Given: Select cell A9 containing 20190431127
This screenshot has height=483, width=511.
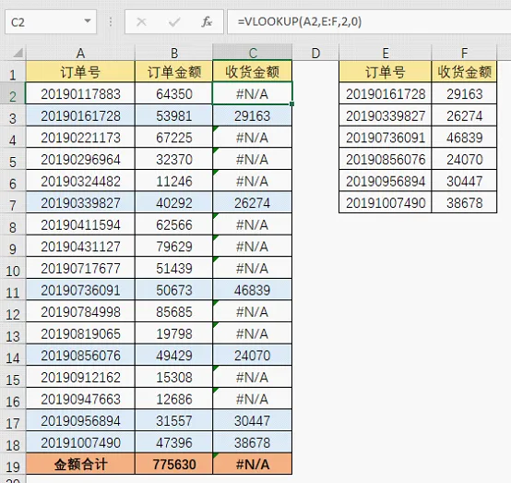Looking at the screenshot, I should pos(80,247).
